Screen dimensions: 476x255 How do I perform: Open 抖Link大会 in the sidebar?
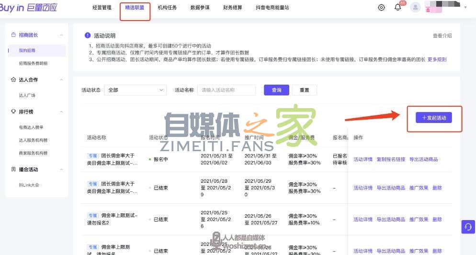(x=29, y=185)
